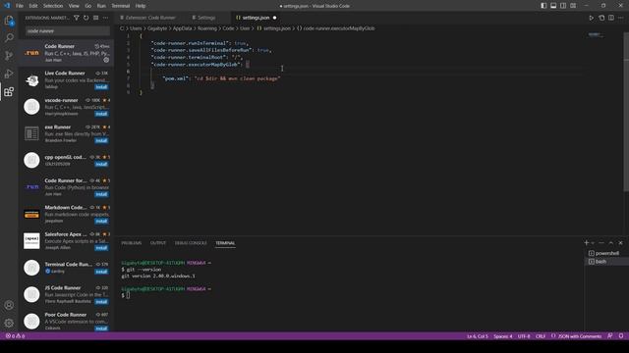Install the exe Runner extension
This screenshot has height=353, width=629.
click(101, 140)
